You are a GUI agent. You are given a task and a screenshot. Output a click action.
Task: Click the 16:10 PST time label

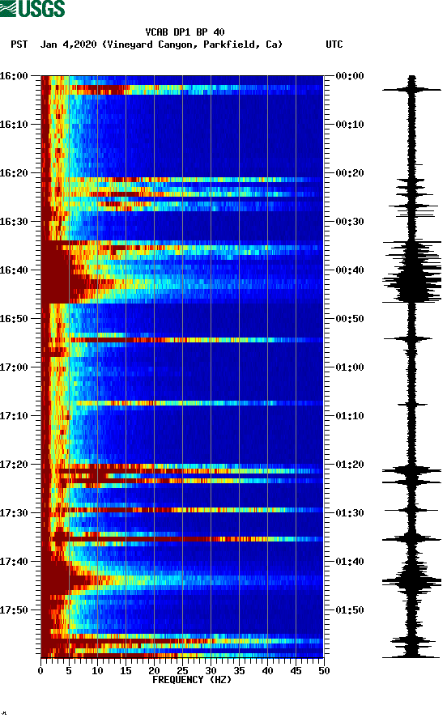tap(14, 125)
